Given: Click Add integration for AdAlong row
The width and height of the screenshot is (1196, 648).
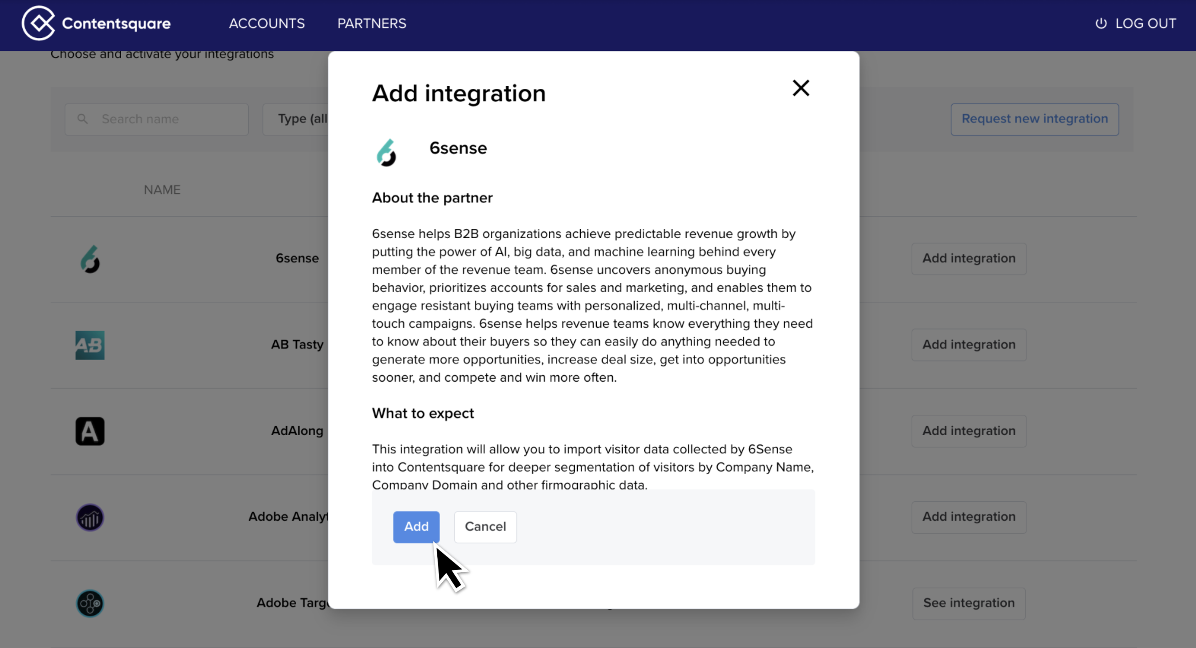Looking at the screenshot, I should (968, 431).
